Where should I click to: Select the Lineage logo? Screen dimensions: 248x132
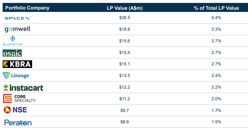click(16, 76)
